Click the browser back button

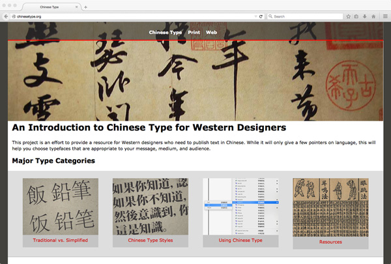pyautogui.click(x=6, y=16)
